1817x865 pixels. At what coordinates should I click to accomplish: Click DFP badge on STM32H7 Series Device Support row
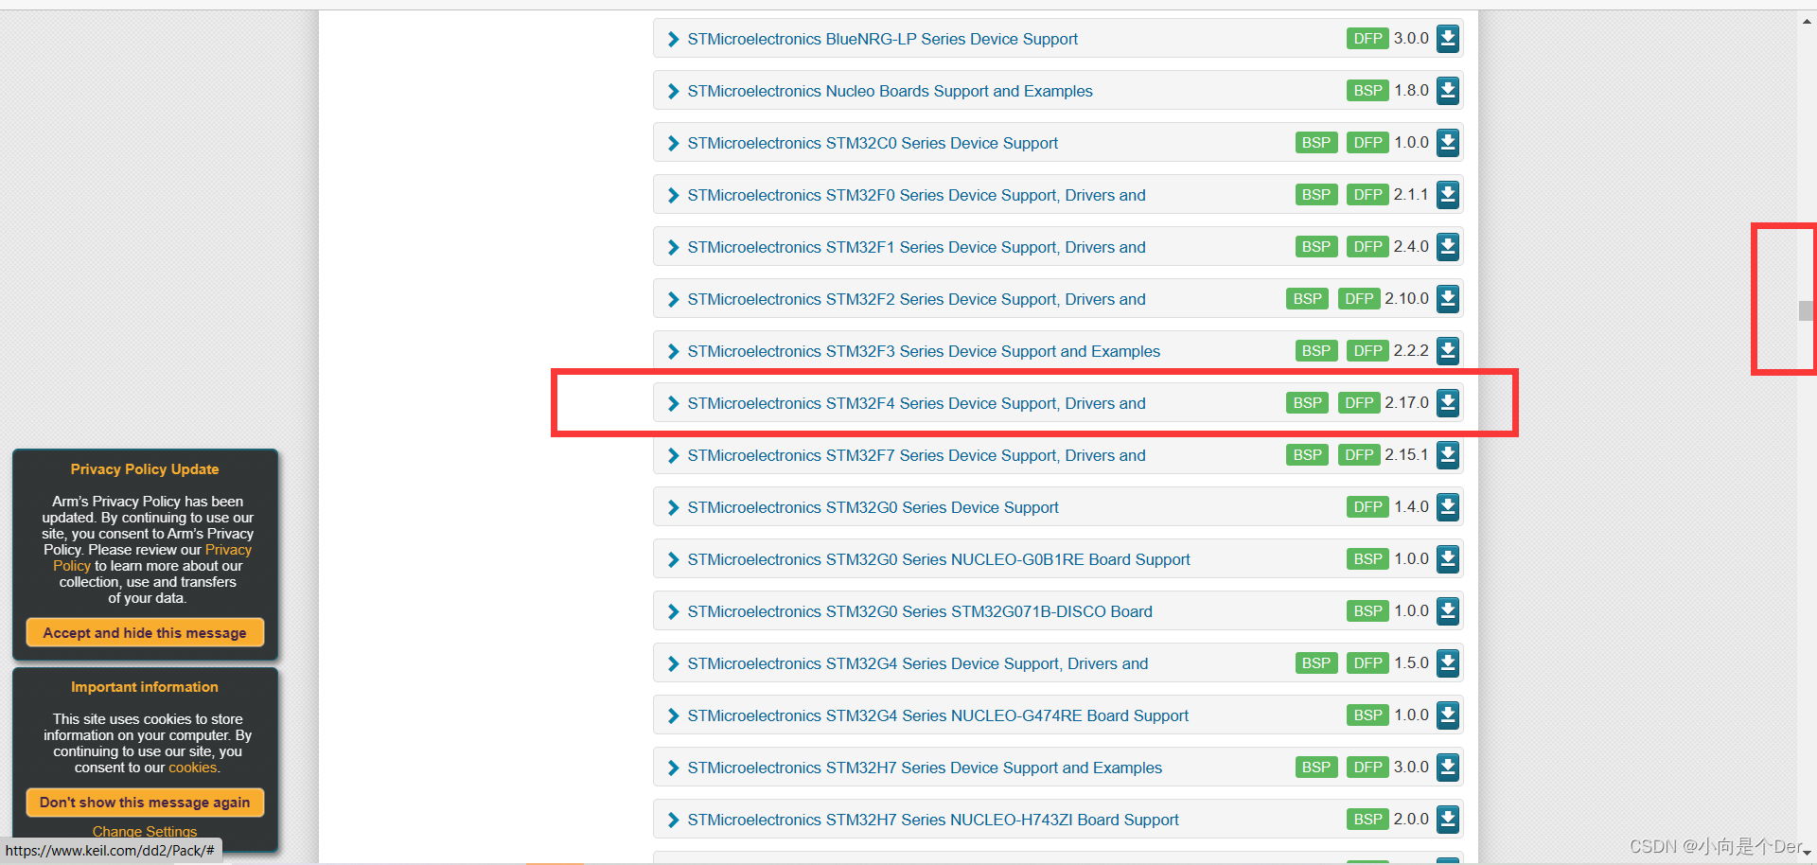[1367, 768]
